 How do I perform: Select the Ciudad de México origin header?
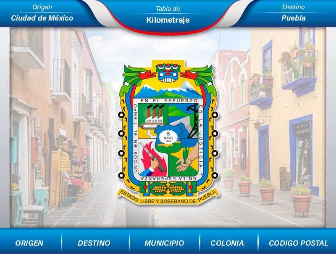point(41,18)
